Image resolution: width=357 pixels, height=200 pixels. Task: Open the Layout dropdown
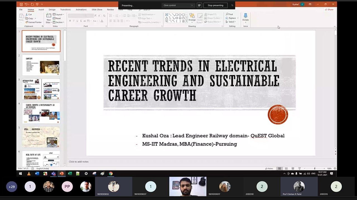click(59, 14)
